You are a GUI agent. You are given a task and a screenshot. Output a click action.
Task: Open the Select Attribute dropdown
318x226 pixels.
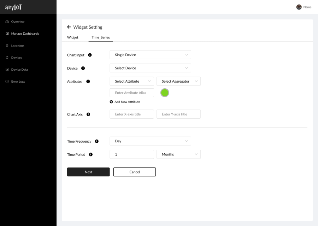pos(132,81)
